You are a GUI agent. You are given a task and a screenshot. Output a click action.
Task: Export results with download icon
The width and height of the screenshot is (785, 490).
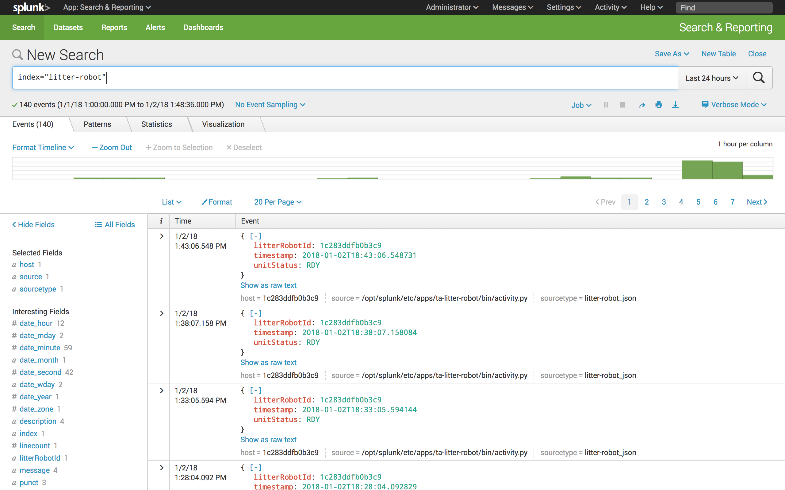point(675,105)
